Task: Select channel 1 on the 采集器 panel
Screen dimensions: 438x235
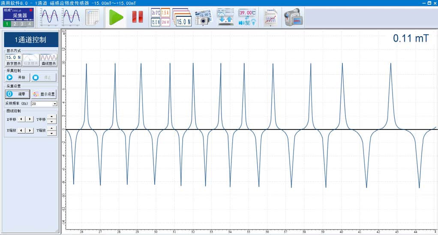Action: tap(8, 24)
